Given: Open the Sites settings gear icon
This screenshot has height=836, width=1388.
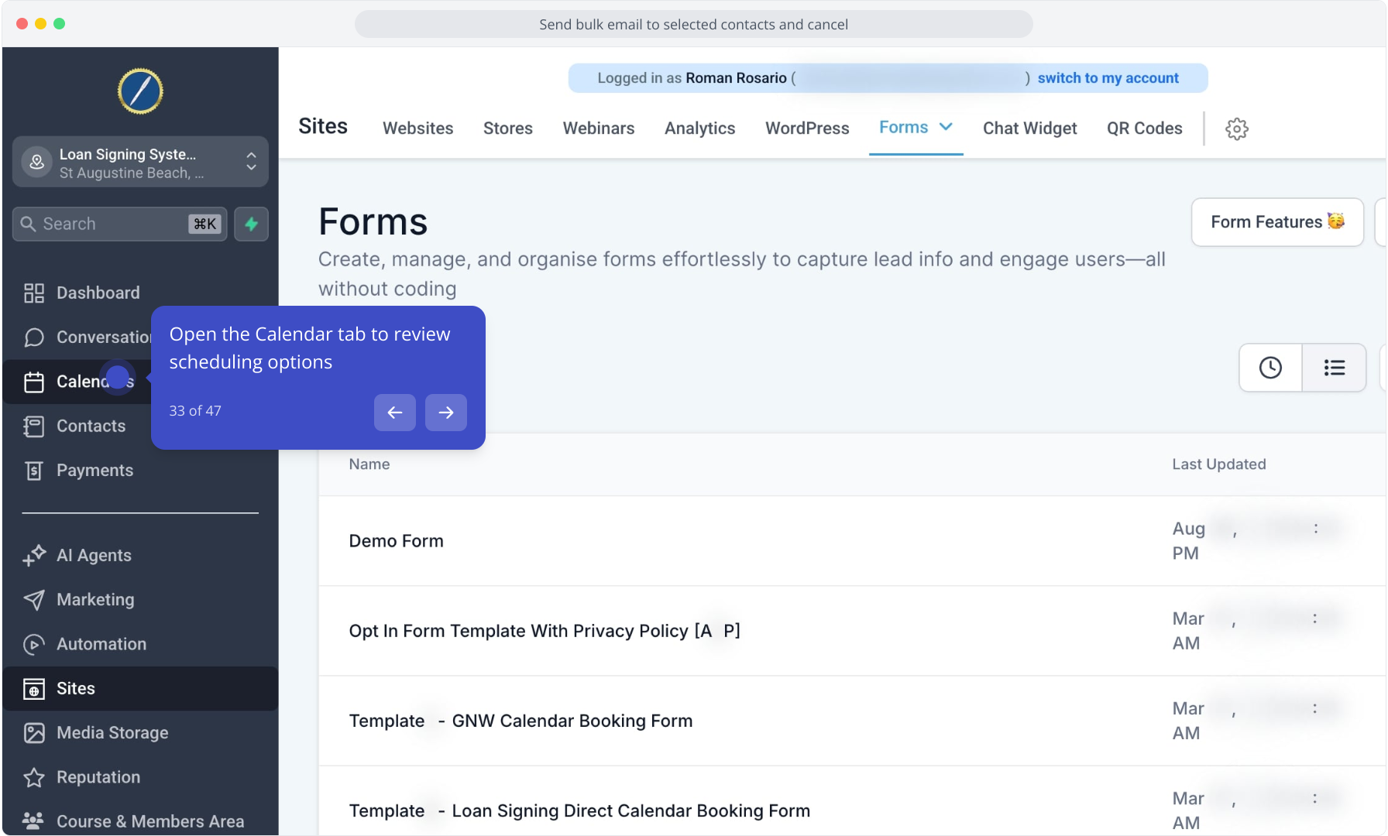Looking at the screenshot, I should pyautogui.click(x=1237, y=128).
